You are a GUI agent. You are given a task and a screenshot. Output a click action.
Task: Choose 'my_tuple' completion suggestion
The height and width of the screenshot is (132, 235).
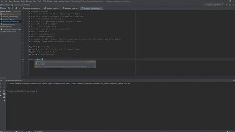pos(65,64)
